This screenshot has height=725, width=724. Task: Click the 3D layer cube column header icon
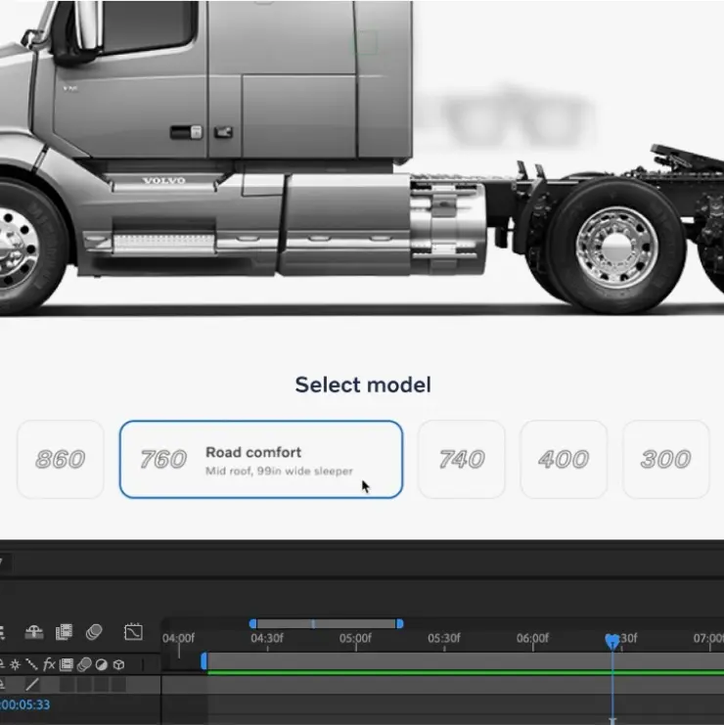pos(118,665)
